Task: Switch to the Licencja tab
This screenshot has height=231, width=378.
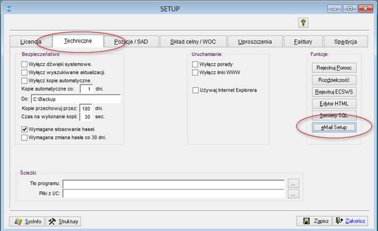Action: [x=31, y=42]
